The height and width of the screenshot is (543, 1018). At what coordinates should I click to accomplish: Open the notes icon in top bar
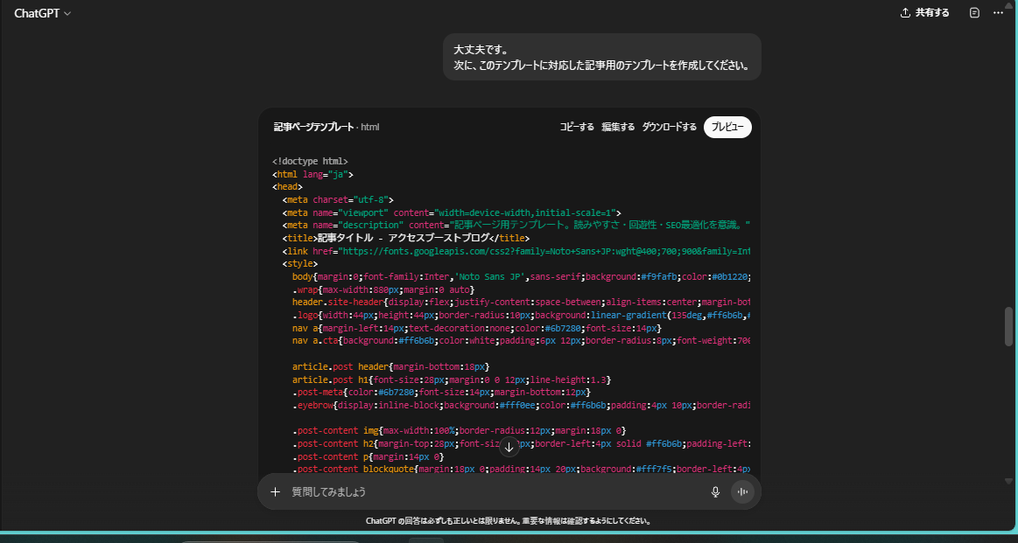point(975,13)
